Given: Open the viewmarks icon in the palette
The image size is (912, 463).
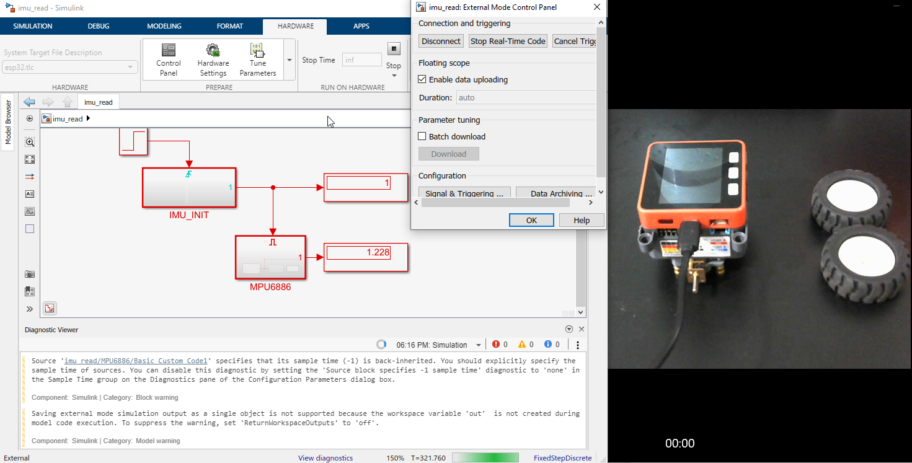Looking at the screenshot, I should [x=30, y=291].
